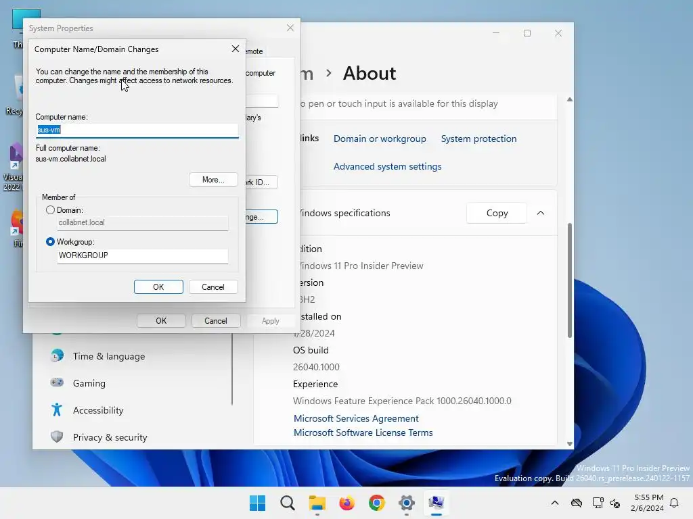The image size is (693, 519).
Task: Open System protection link
Action: point(478,139)
